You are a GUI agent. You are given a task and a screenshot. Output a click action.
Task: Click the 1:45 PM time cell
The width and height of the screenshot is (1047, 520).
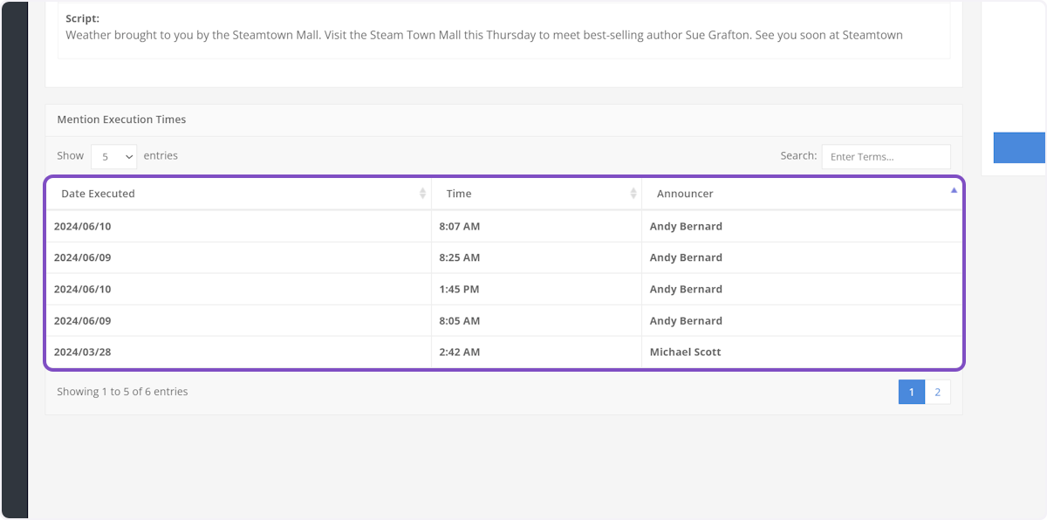459,290
